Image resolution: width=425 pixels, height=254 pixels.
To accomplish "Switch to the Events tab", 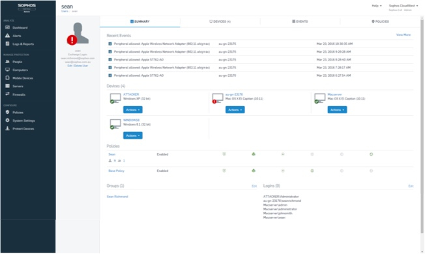I will click(x=300, y=21).
